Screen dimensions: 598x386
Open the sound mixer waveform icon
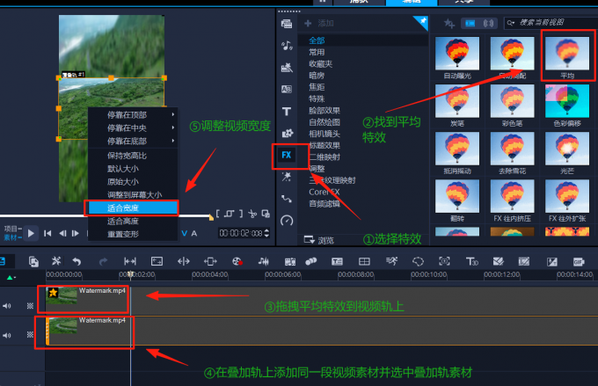264,261
